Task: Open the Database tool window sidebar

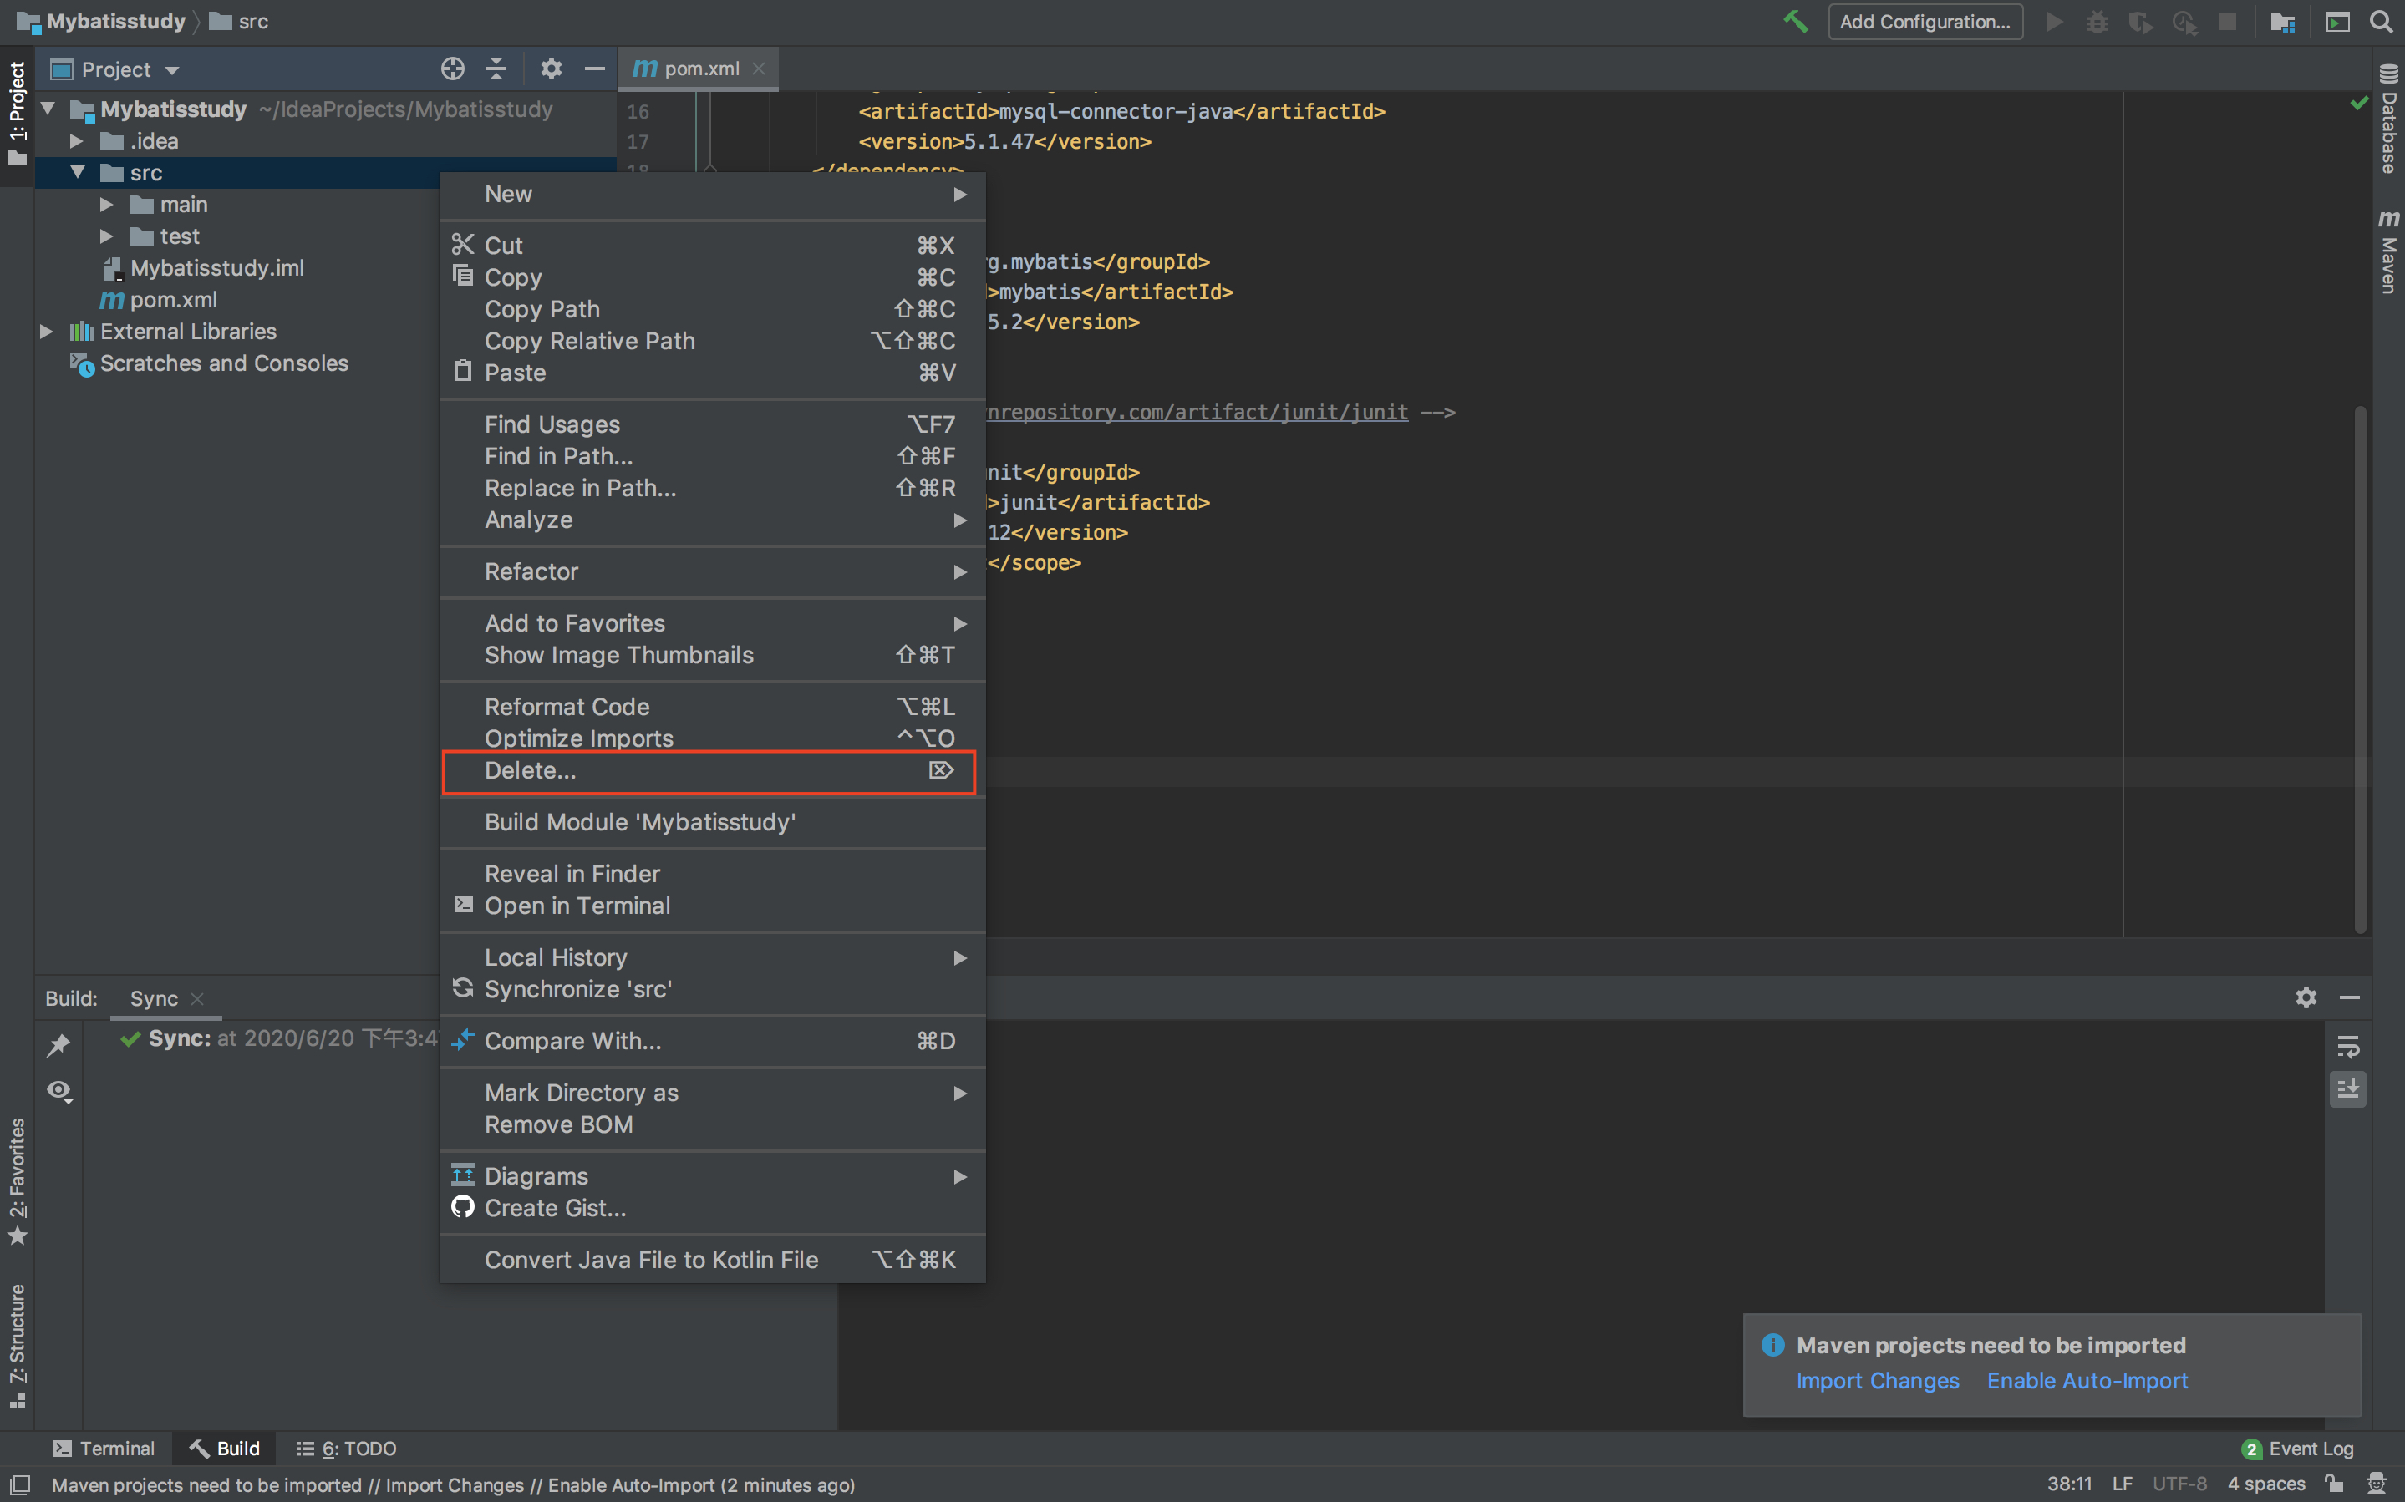Action: 2388,119
